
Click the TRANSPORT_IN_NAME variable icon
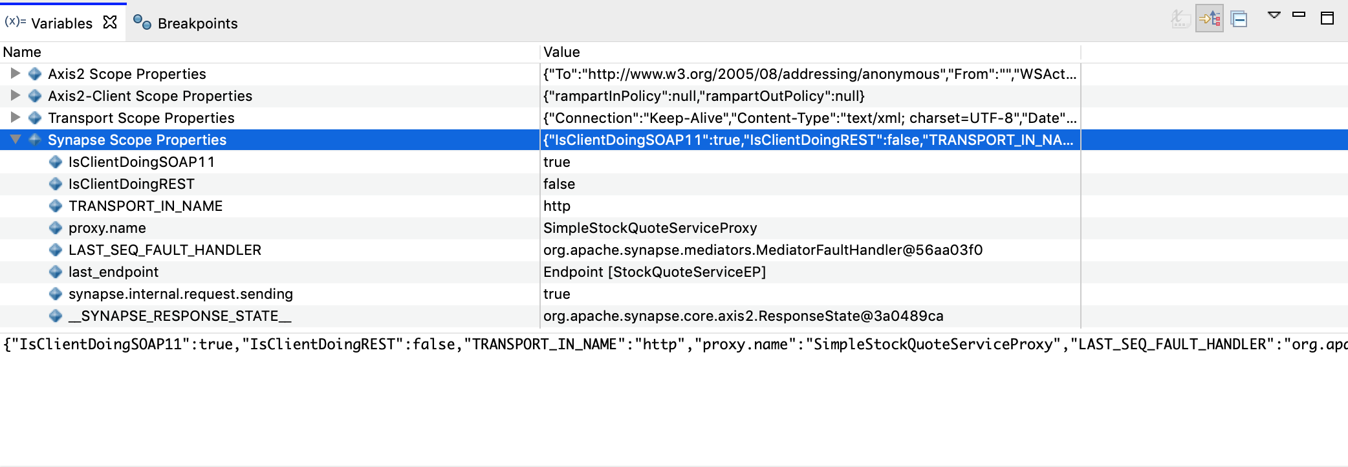[x=56, y=206]
